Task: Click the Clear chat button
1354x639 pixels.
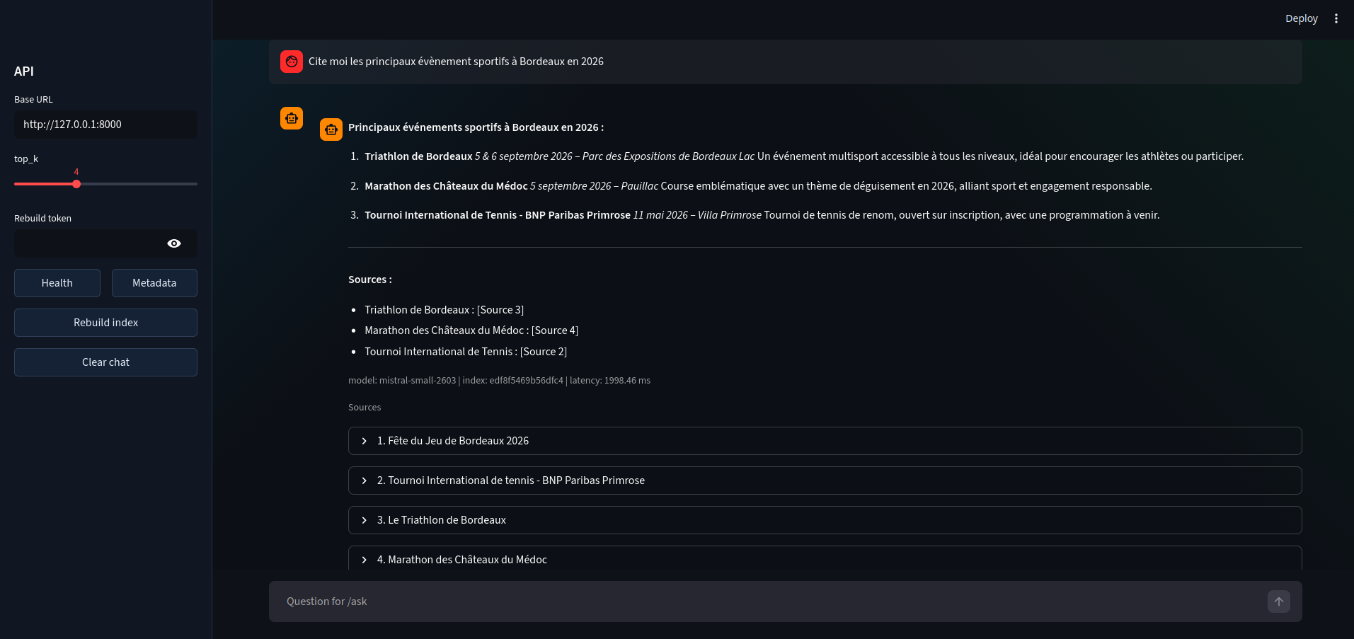Action: click(x=105, y=362)
